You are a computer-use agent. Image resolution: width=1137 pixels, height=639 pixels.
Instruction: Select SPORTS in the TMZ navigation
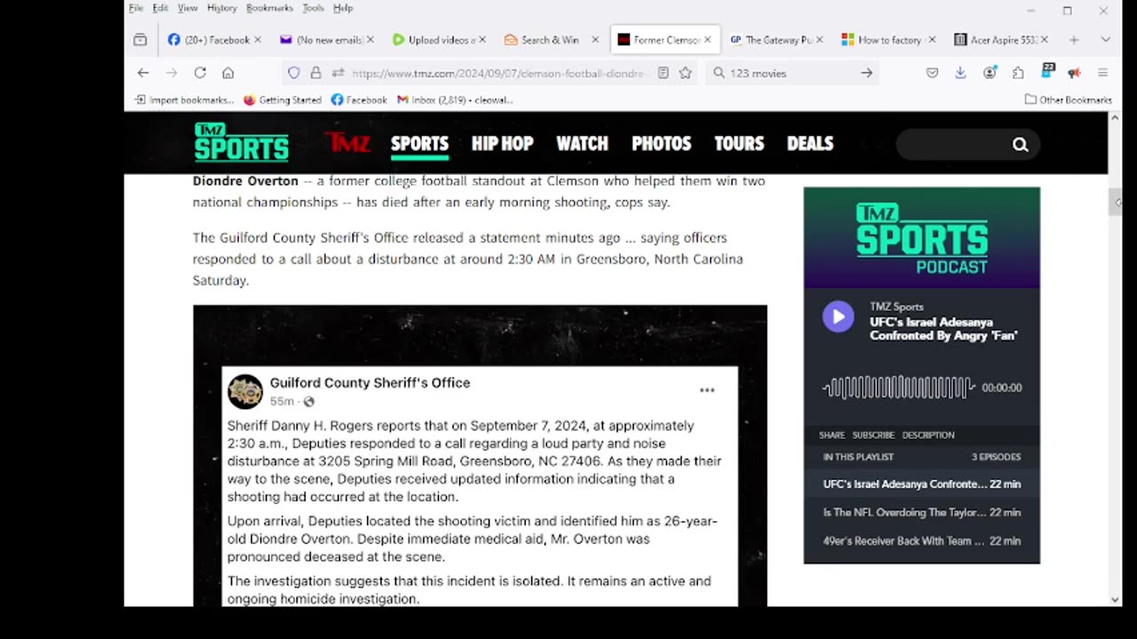click(x=419, y=144)
